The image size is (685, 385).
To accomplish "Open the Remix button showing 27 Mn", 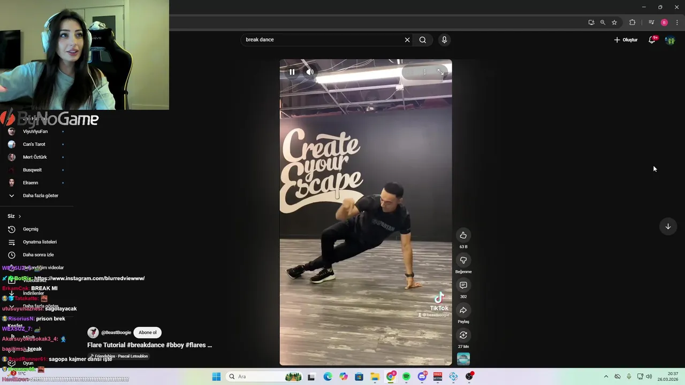I will point(463,335).
